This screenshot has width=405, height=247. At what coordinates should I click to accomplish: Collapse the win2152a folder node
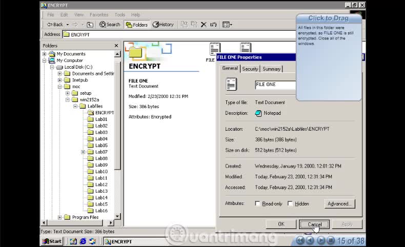[68, 99]
